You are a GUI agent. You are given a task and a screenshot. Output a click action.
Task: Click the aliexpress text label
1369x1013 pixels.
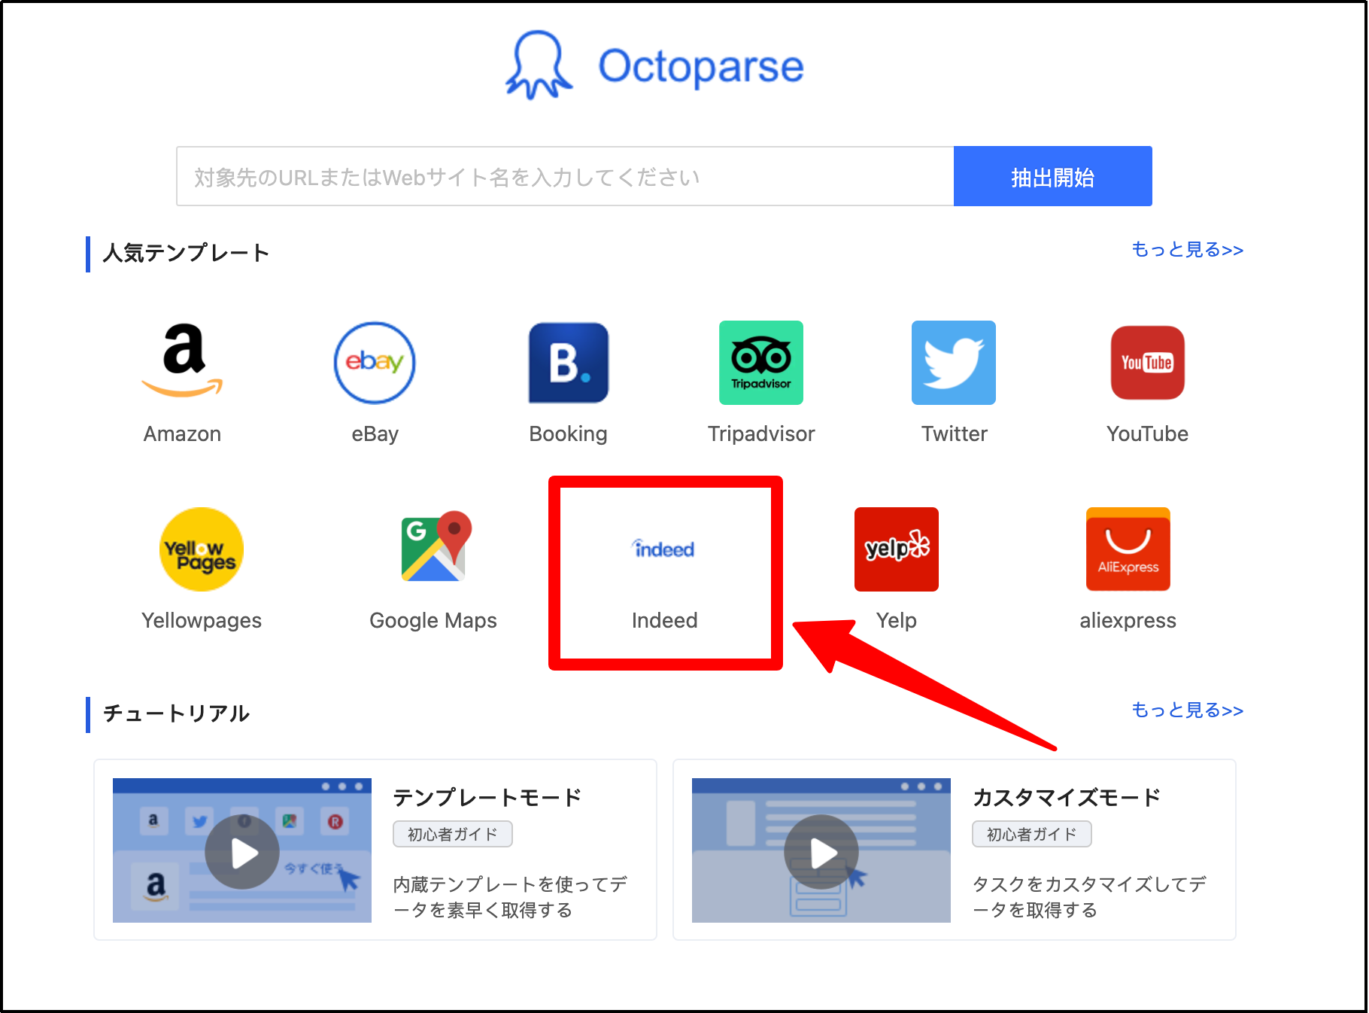point(1128,621)
